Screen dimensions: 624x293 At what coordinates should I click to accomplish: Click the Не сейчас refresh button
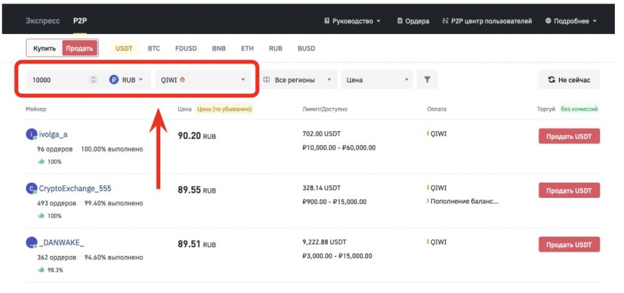(569, 80)
